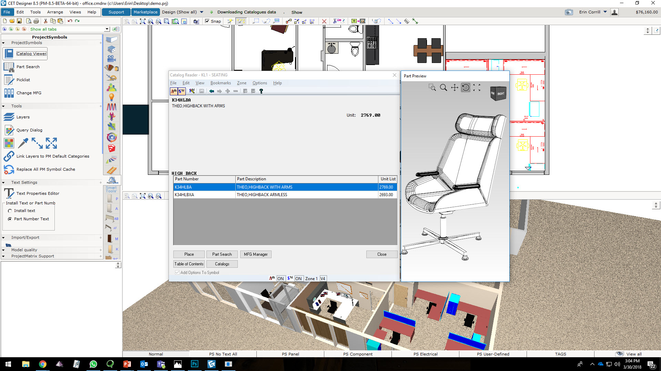Viewport: 661px width, 371px height.
Task: Click the MFG Manager button
Action: pos(255,254)
